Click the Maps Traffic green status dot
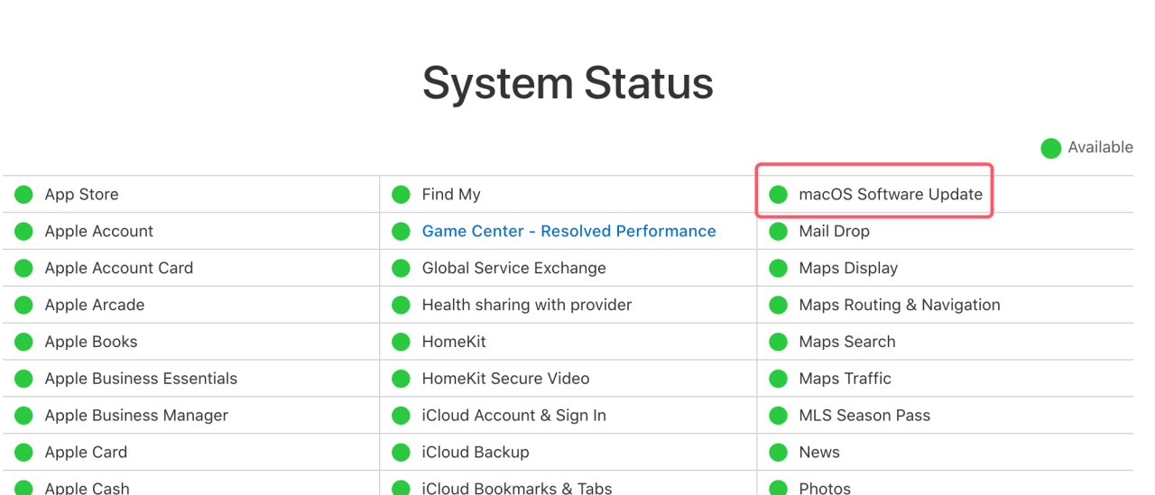The height and width of the screenshot is (495, 1155). 778,379
